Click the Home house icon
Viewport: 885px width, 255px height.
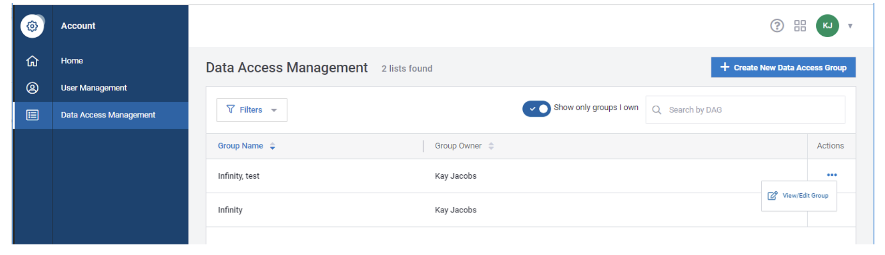tap(32, 61)
